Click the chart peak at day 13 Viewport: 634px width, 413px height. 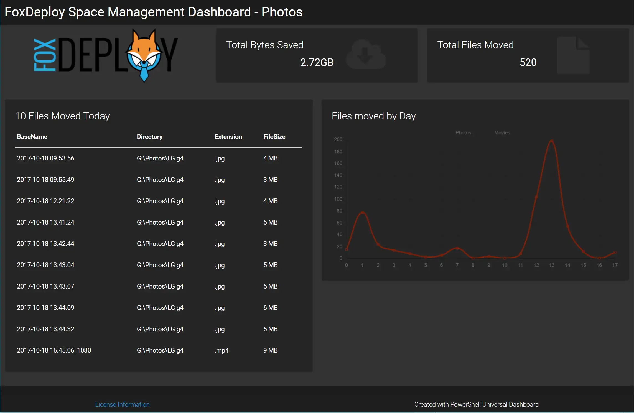(552, 141)
